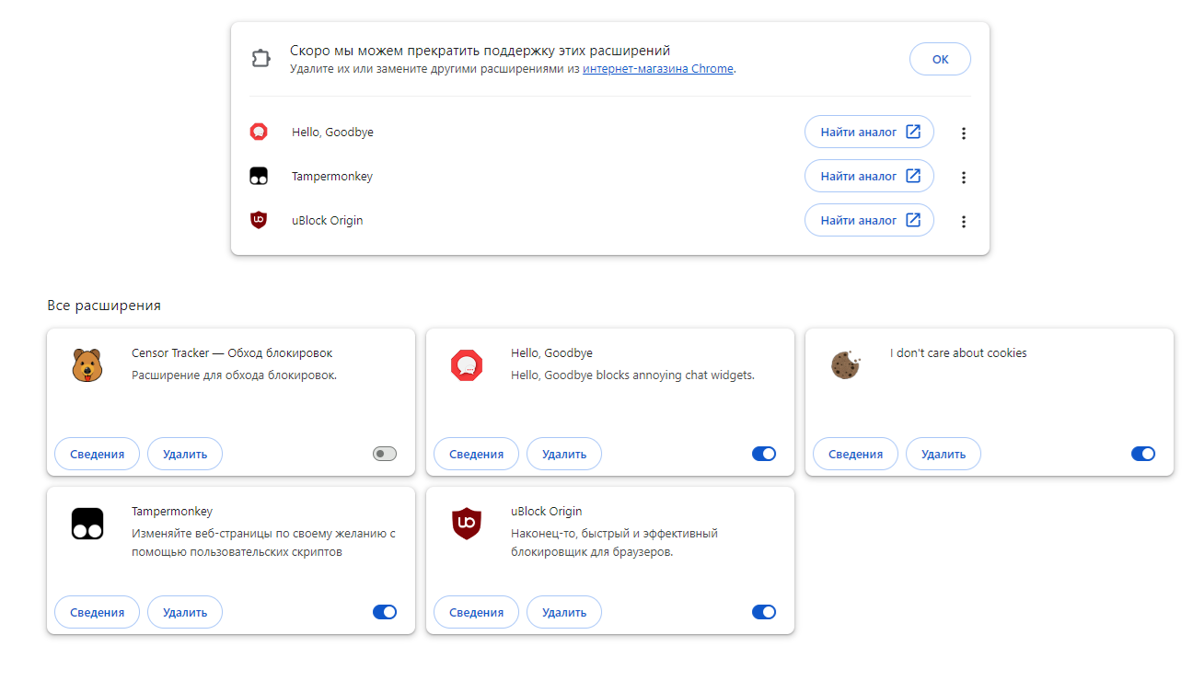The image size is (1192, 681).
Task: Click the Tampermonkey description about пользовательских скриптов
Action: point(263,543)
